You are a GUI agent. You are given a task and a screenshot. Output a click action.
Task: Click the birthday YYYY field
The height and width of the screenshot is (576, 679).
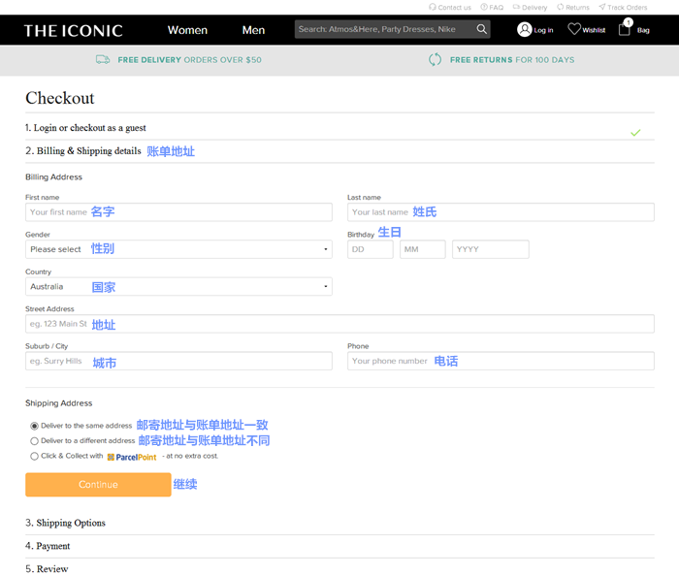click(491, 249)
